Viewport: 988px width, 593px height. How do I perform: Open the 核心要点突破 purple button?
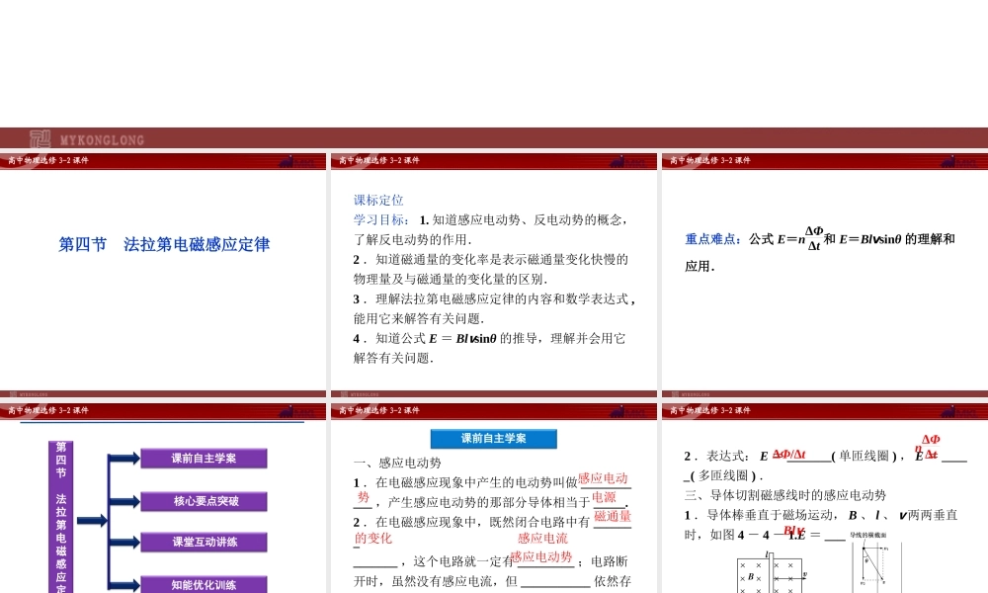(204, 501)
